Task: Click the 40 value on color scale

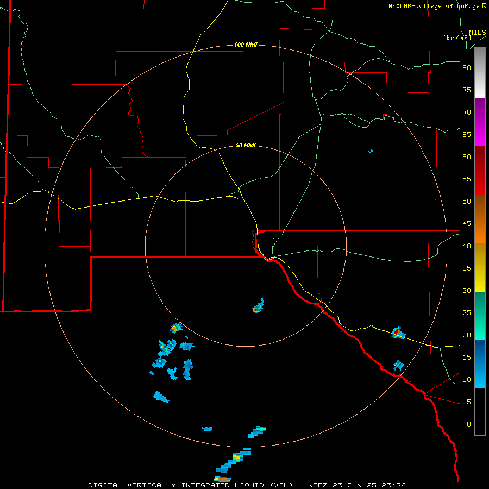Action: [467, 246]
